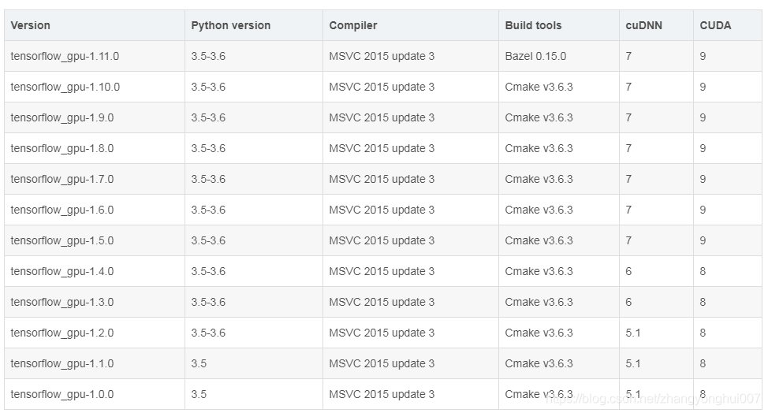Select the tensorflow_gpu-1.5.0 version cell
Screen dimensions: 768x413
point(62,240)
